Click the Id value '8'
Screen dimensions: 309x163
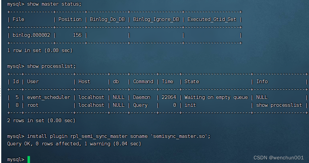pos(17,105)
